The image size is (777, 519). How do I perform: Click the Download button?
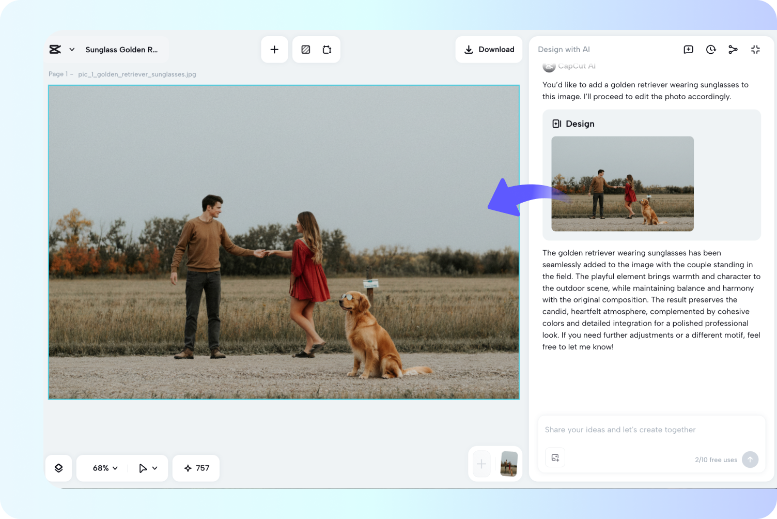(x=489, y=50)
